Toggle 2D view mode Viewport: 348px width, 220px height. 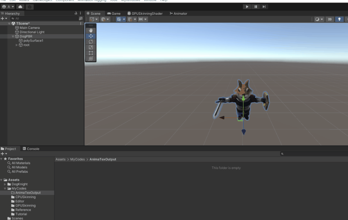coord(330,19)
